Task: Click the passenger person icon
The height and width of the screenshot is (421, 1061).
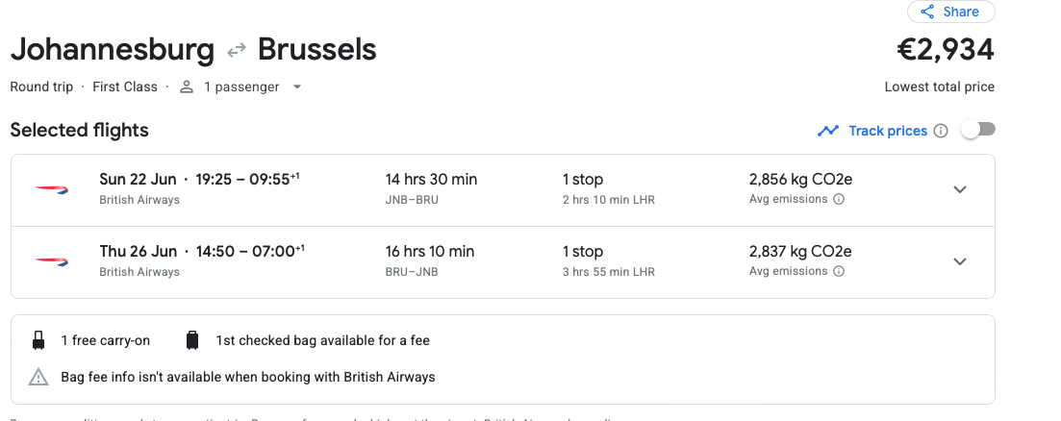Action: [x=187, y=87]
